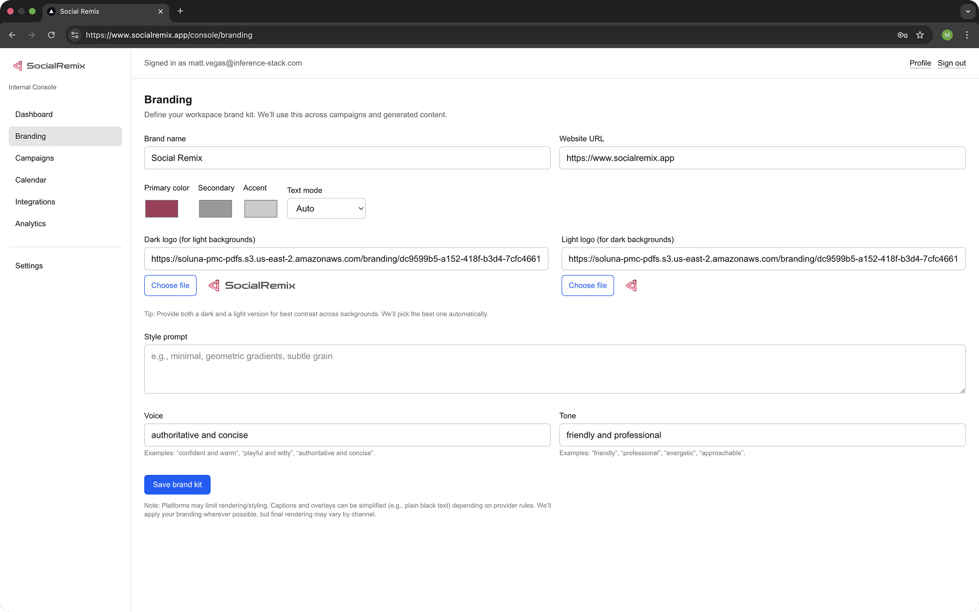Open a new browser tab

click(180, 11)
